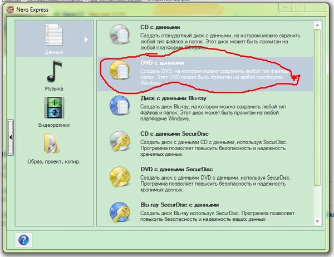The height and width of the screenshot is (257, 334).
Task: Click Blu-ray data disc description text
Action: click(213, 112)
